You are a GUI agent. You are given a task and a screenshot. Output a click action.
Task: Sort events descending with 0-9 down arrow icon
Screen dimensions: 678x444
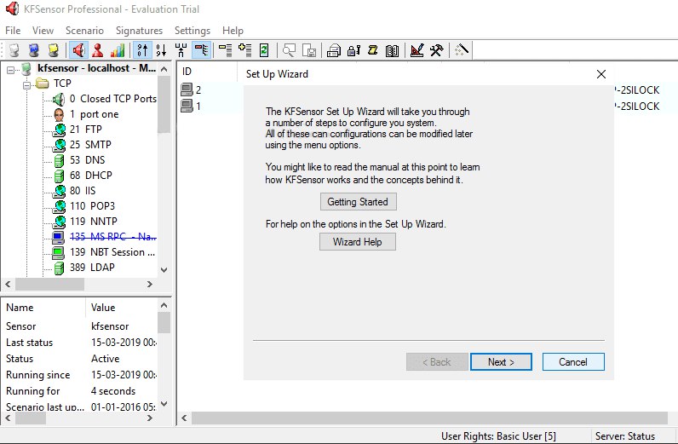(x=161, y=50)
